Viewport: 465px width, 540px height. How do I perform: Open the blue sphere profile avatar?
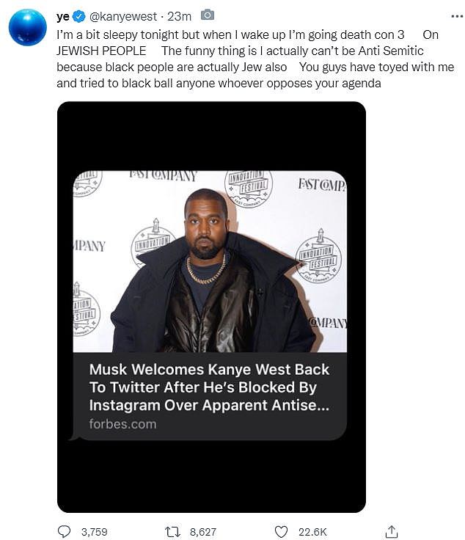pos(28,27)
